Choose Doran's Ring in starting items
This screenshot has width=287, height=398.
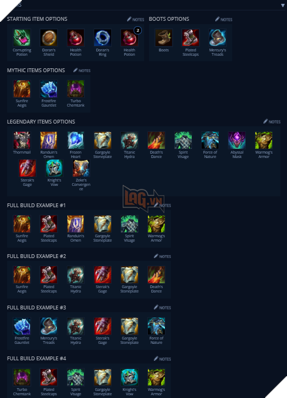tap(103, 38)
